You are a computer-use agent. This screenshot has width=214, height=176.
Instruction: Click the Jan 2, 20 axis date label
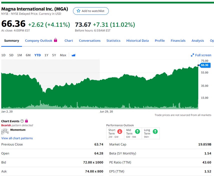[x=7, y=111]
